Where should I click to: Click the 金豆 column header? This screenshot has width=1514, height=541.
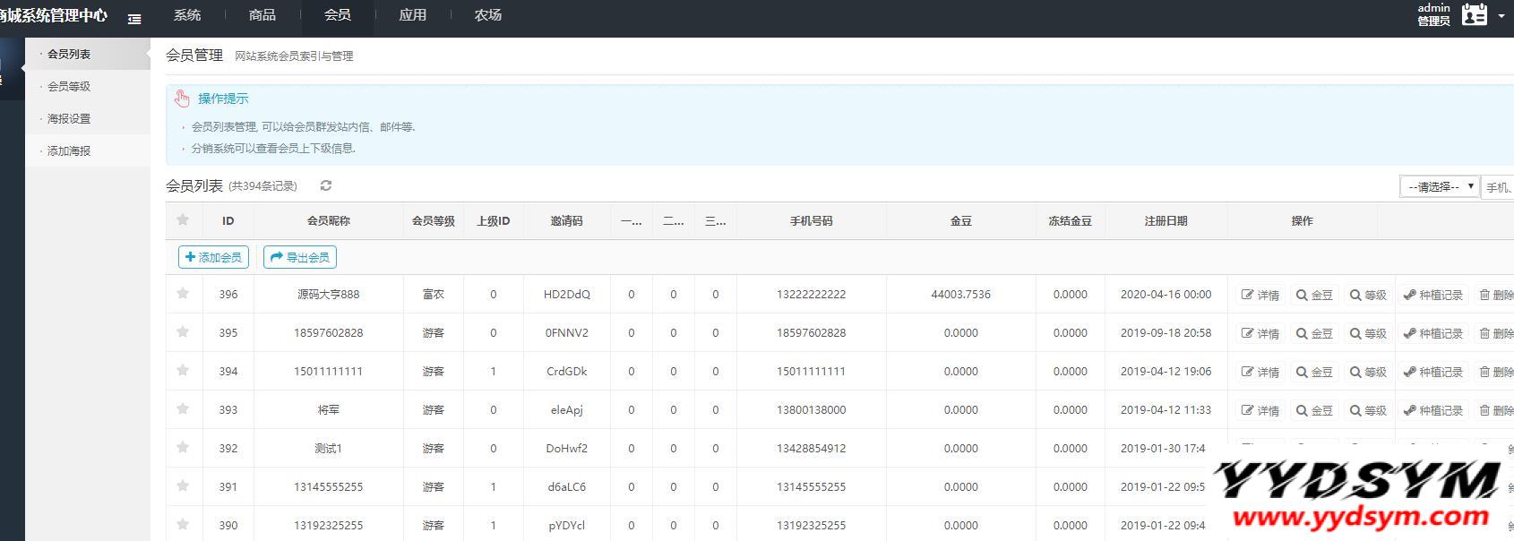tap(960, 220)
